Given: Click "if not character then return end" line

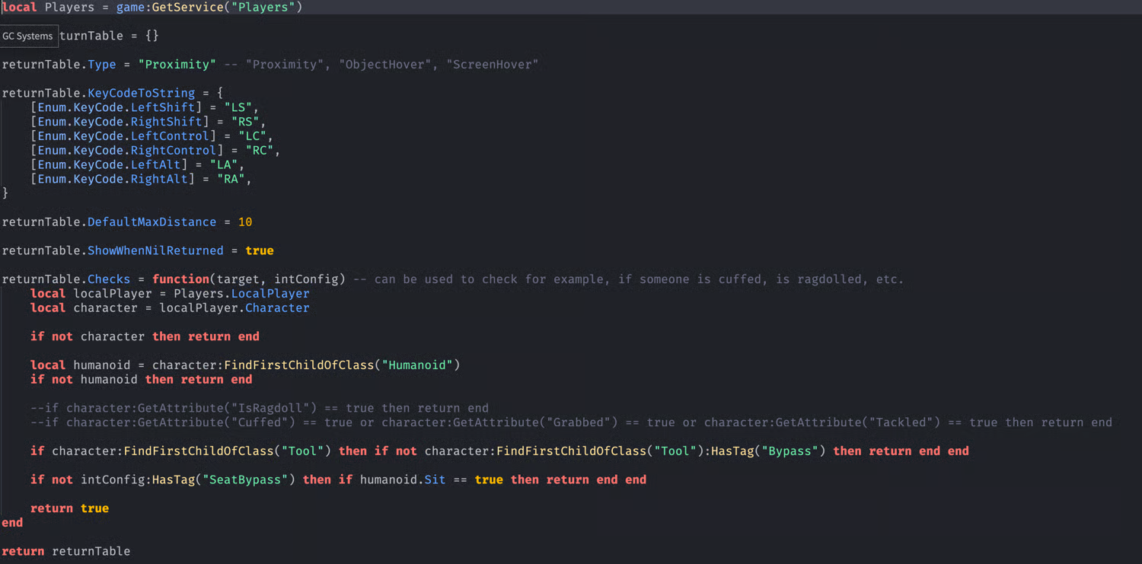Looking at the screenshot, I should [x=145, y=336].
